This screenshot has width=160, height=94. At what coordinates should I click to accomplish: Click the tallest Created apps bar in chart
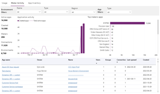click(x=84, y=38)
